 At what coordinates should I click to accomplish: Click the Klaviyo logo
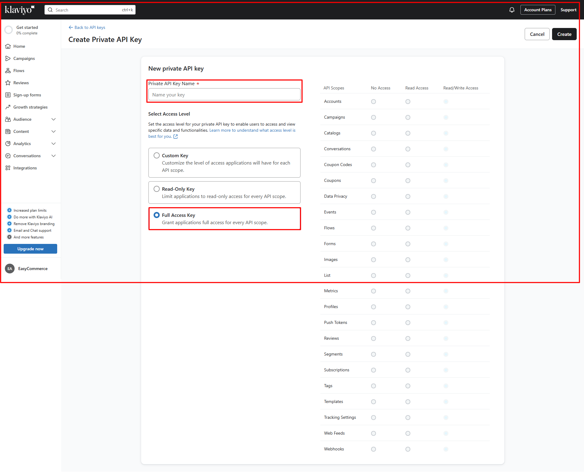click(x=20, y=10)
